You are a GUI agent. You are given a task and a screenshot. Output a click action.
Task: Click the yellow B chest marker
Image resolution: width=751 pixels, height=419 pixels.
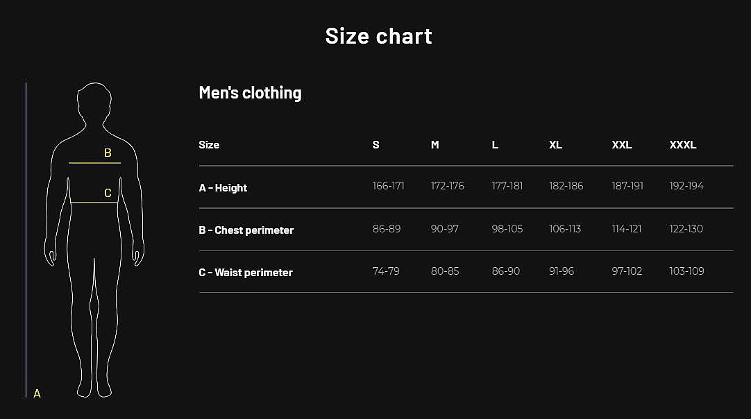coord(108,153)
